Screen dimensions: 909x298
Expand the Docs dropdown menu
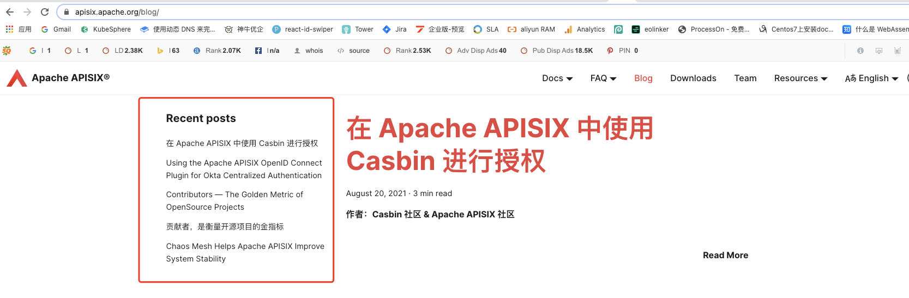(x=557, y=78)
